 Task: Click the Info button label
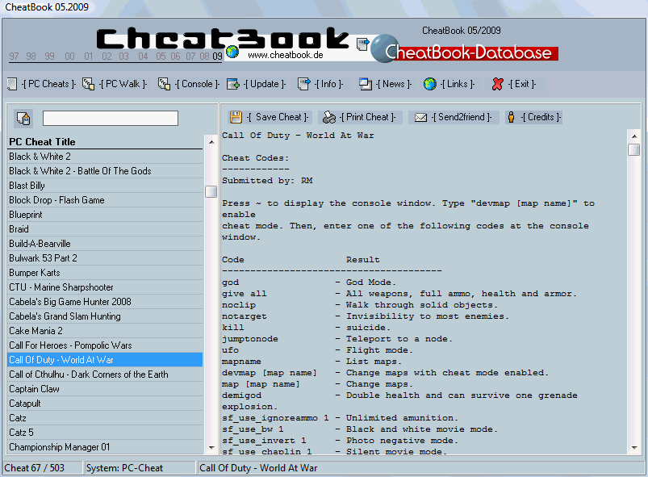pos(328,84)
